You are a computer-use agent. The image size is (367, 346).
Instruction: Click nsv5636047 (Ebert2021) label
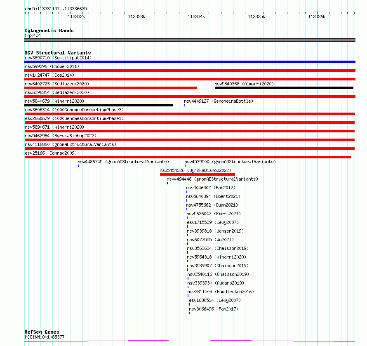(214, 214)
